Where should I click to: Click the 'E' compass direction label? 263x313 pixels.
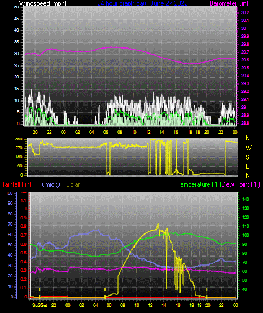coord(247,166)
